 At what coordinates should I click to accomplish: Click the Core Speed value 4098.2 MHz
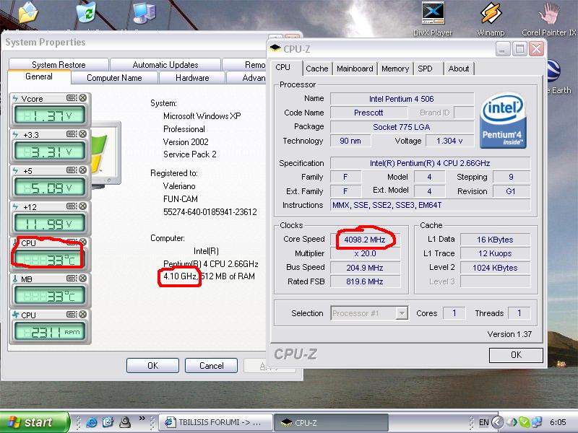[365, 240]
